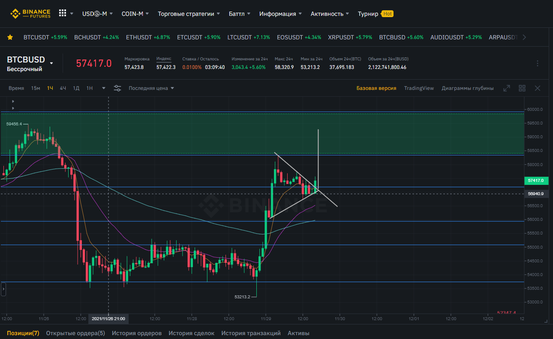Screen dimensions: 553x339
Task: Open the История транзакций tab
Action: click(x=251, y=333)
